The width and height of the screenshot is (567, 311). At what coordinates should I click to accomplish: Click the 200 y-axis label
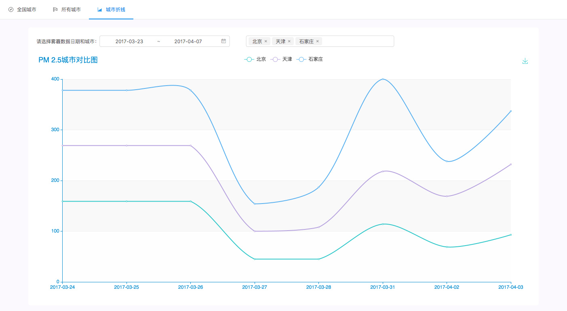click(x=55, y=181)
